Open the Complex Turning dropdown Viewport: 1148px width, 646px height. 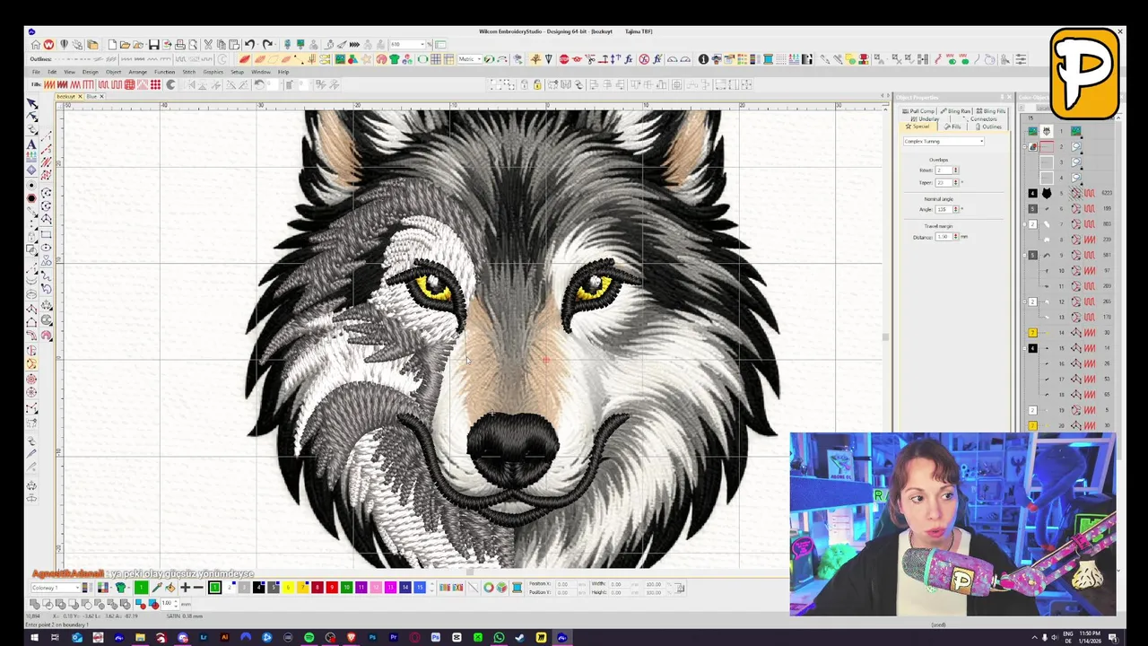tap(944, 142)
